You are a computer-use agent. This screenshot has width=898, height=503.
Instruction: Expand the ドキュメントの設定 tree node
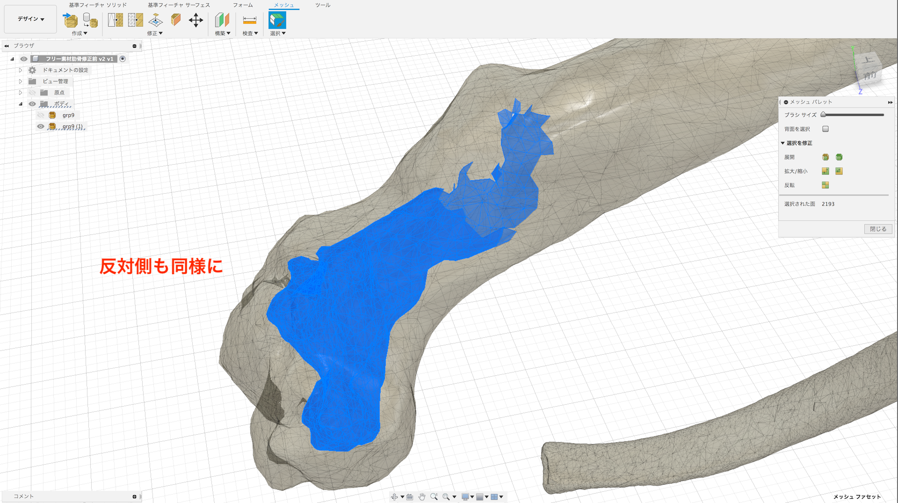(x=21, y=70)
